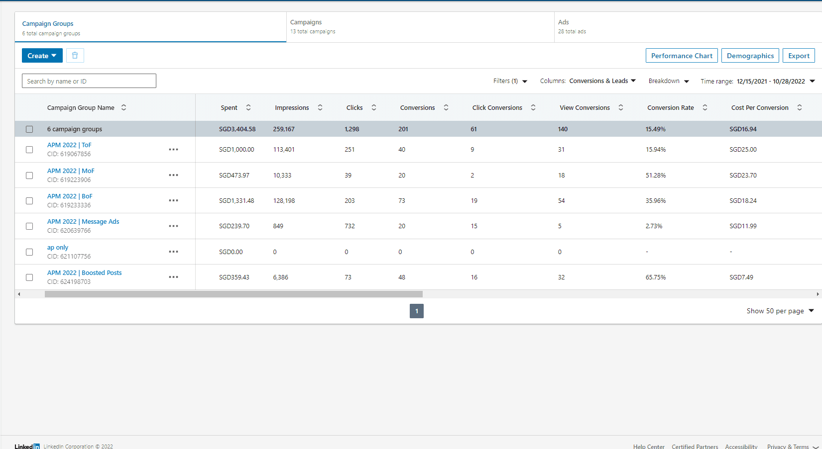Go to page 1
This screenshot has width=822, height=449.
pyautogui.click(x=417, y=311)
